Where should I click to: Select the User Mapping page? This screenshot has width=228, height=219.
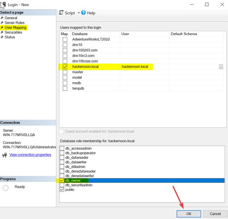(x=15, y=27)
